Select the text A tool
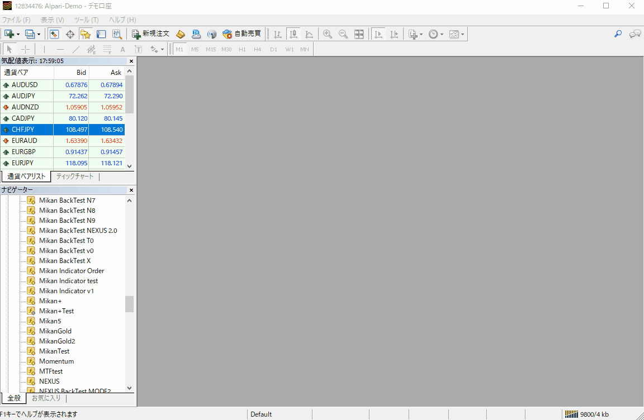The image size is (644, 420). [x=122, y=49]
